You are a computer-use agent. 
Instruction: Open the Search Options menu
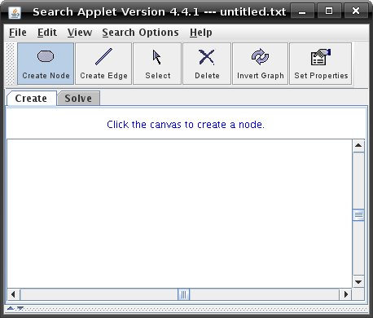(140, 33)
